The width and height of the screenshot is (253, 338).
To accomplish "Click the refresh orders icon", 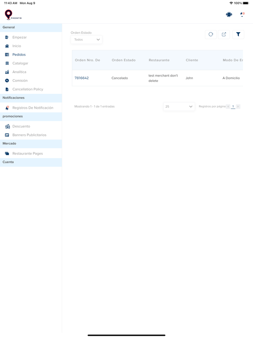I will (211, 34).
